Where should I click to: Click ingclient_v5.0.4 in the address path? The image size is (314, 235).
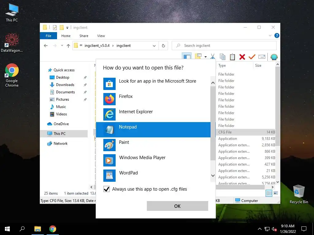pyautogui.click(x=97, y=46)
